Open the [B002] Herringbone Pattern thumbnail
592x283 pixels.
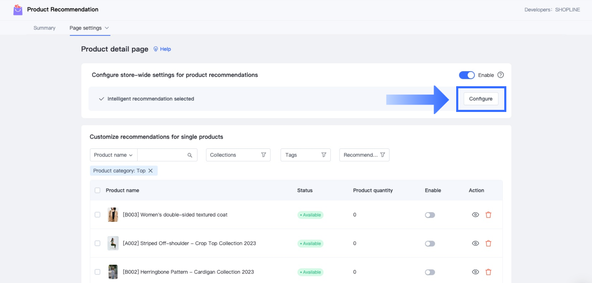pyautogui.click(x=113, y=272)
